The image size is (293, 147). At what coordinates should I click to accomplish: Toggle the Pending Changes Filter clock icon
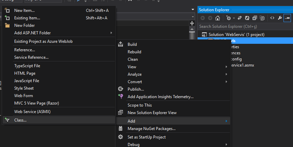click(228, 18)
